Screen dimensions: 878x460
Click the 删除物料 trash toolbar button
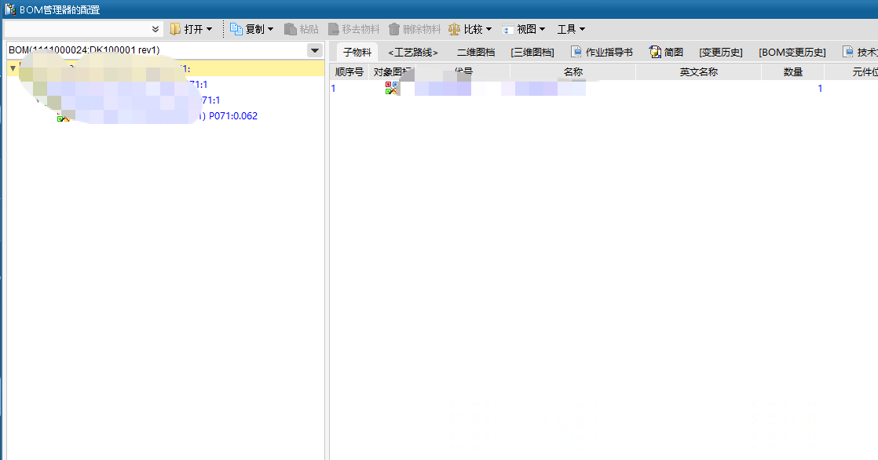(415, 29)
